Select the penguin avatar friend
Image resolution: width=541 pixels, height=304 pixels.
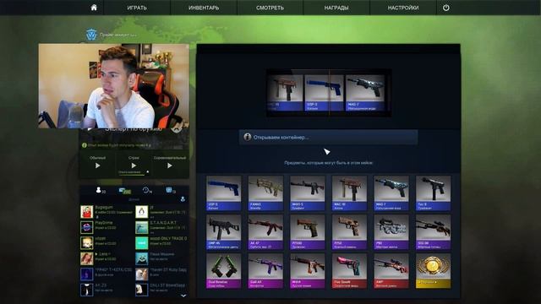(141, 212)
